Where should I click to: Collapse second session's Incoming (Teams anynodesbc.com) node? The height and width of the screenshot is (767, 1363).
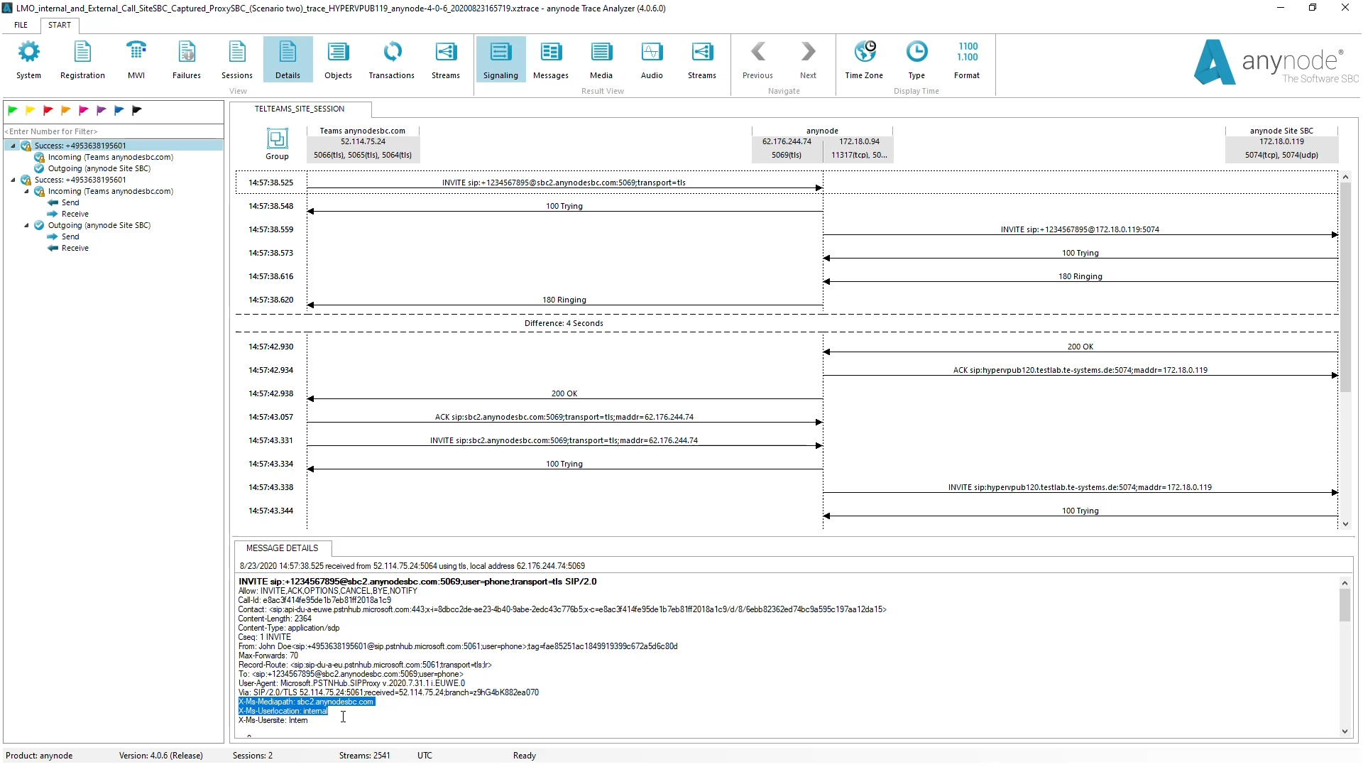click(x=27, y=191)
